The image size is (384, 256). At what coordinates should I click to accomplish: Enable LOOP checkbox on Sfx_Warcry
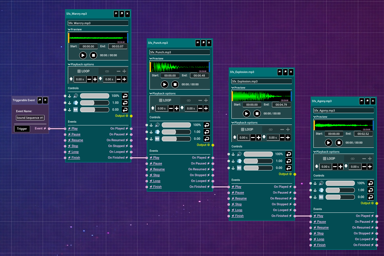[79, 71]
